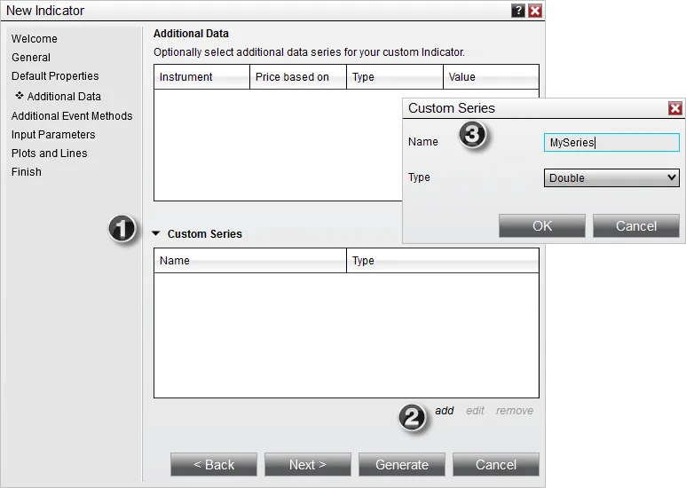The width and height of the screenshot is (686, 488).
Task: Collapse the Custom Series section
Action: coord(156,233)
